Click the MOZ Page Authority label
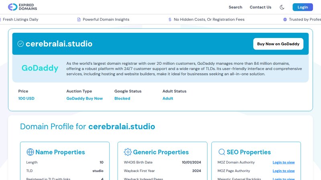Viewport: 321px width, 180px height. 234,171
